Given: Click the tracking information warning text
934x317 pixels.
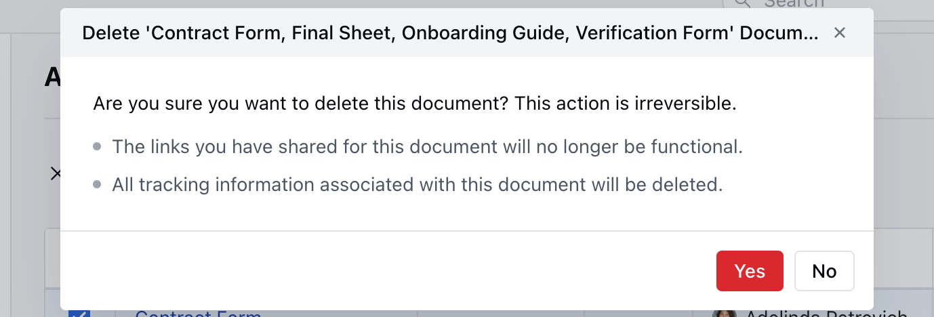Looking at the screenshot, I should tap(417, 184).
